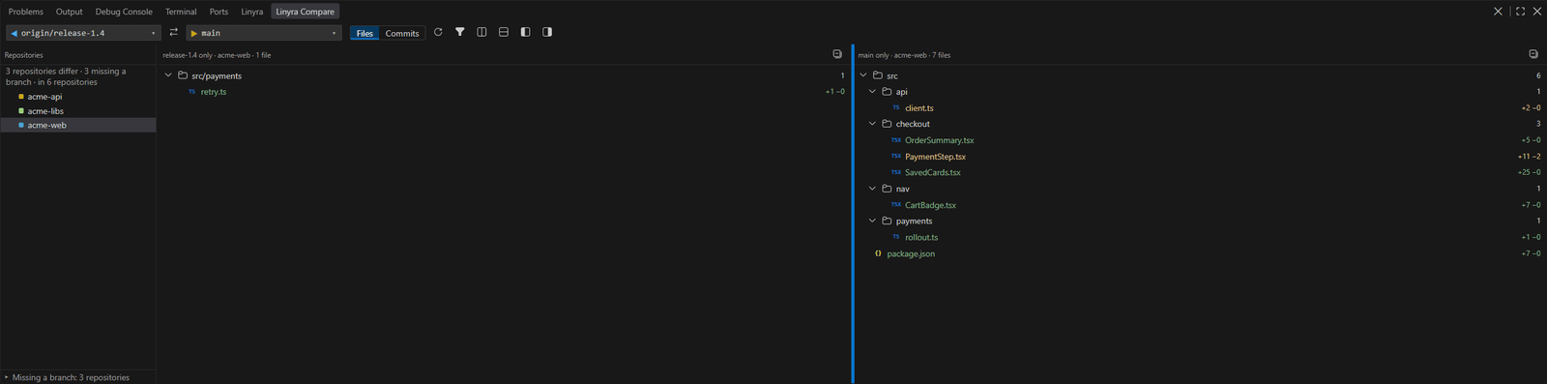1547x384 pixels.
Task: Switch to side-by-side column layout
Action: 482,32
